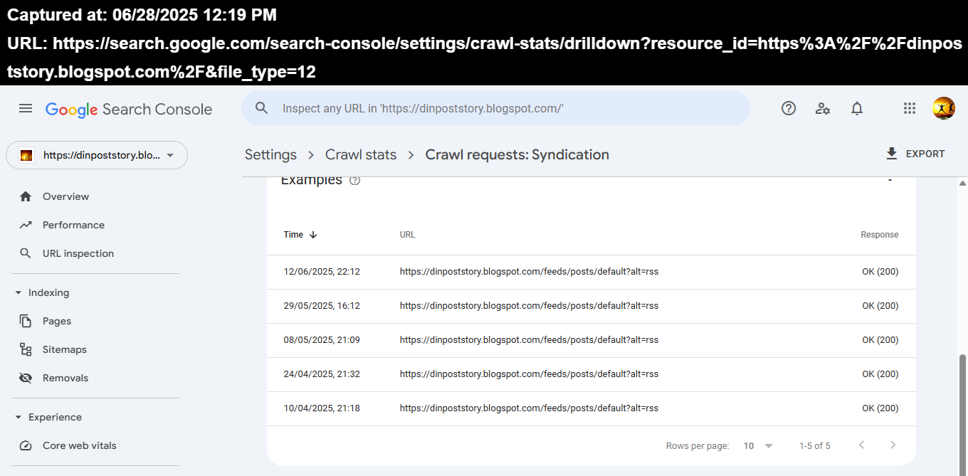Go to previous page arrow
Viewport: 968px width, 476px height.
tap(861, 445)
